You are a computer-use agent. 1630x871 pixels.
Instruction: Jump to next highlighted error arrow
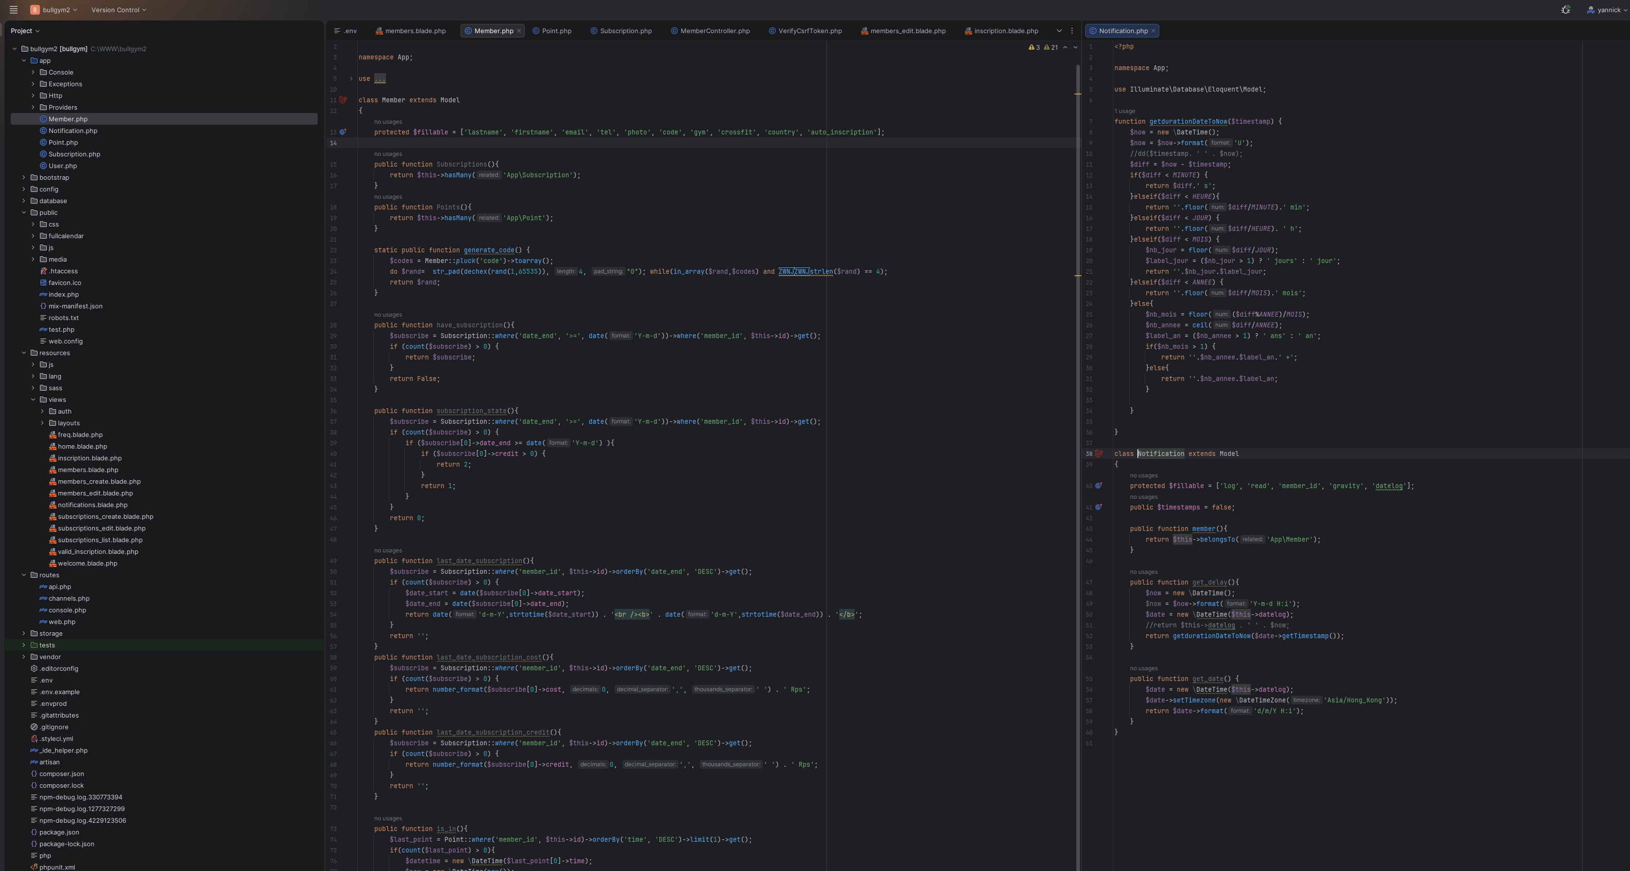coord(1075,47)
